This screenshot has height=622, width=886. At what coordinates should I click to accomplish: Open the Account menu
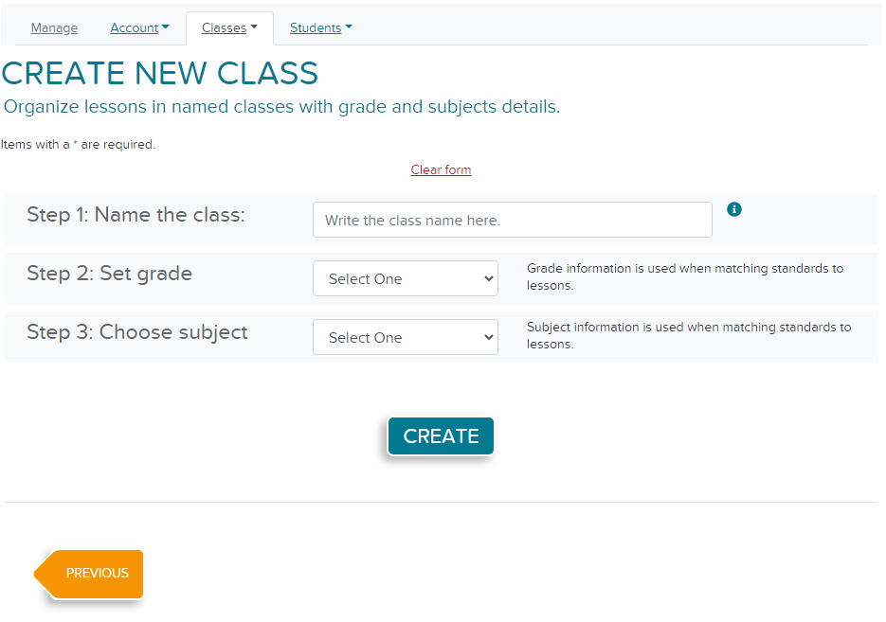pos(139,27)
